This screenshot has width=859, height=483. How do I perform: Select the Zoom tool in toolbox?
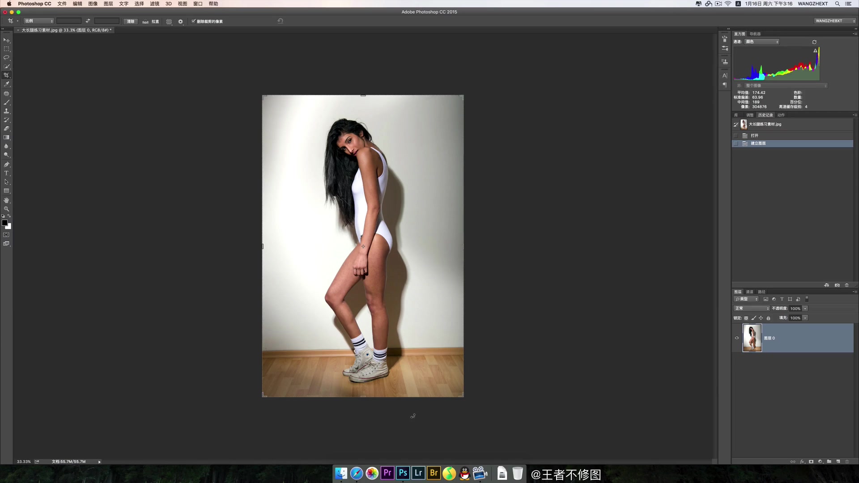[6, 209]
